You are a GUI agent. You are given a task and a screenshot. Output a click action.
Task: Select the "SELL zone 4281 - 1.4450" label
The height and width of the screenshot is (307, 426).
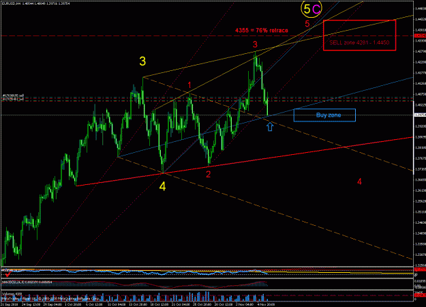[x=359, y=42]
